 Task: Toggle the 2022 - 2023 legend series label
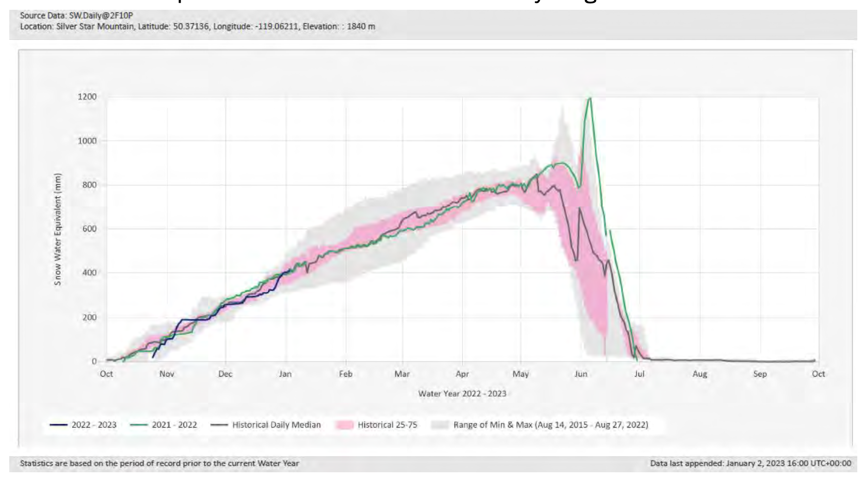[x=93, y=425]
